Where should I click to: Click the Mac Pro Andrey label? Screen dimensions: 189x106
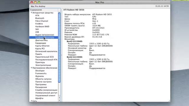coord(38,6)
